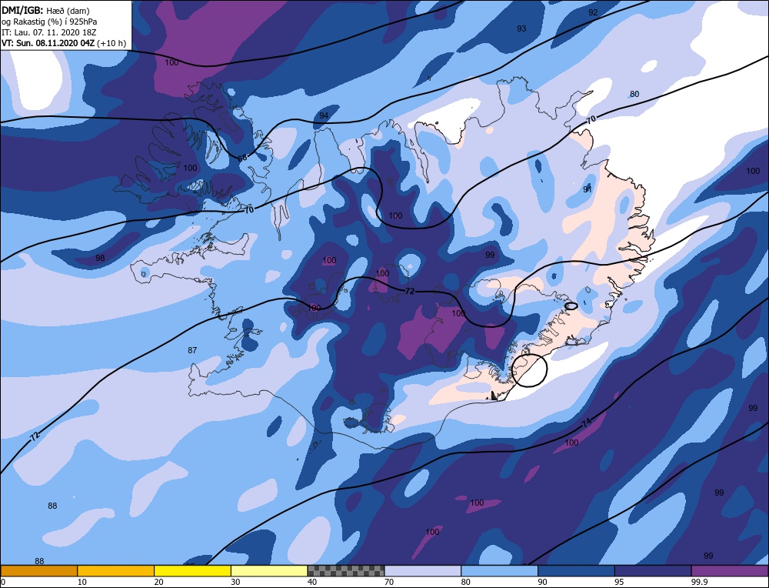Image resolution: width=769 pixels, height=588 pixels.
Task: Click the '98' humidity value on the map
Action: click(x=100, y=258)
